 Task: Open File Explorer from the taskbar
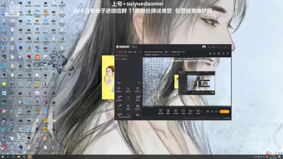19,157
